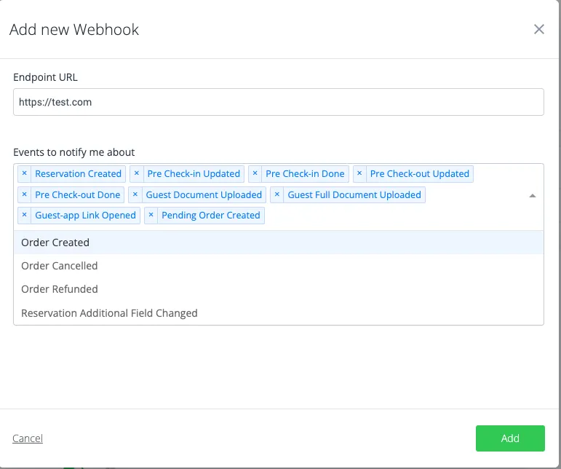Remove the Guest Full Document Uploaded tag
The image size is (561, 469).
(277, 194)
